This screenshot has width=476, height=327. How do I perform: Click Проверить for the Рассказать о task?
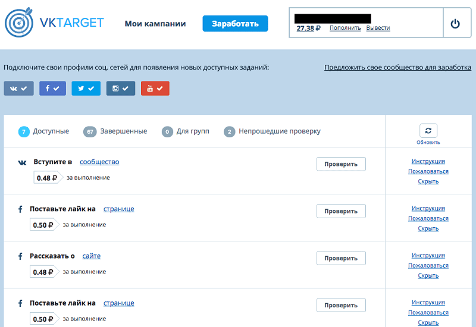(341, 258)
